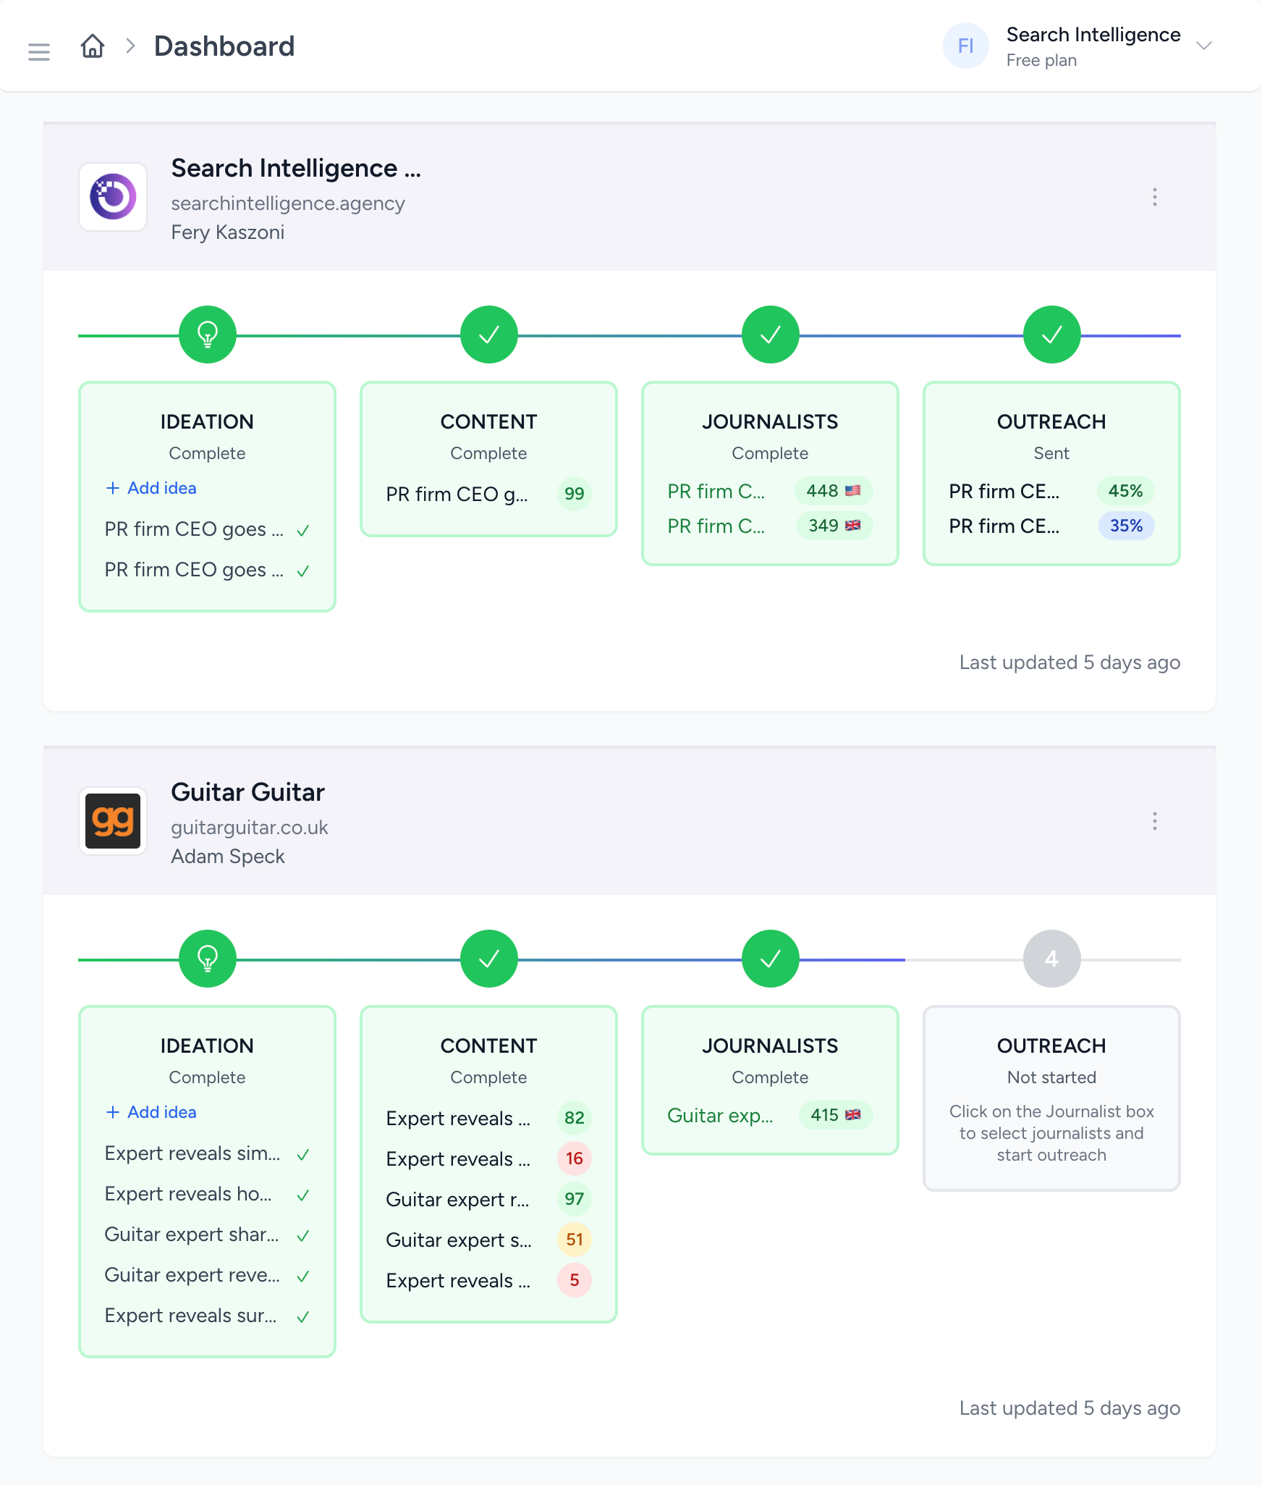Click checkmark beside Guitar expert shar... idea
1262x1485 pixels.
(303, 1236)
